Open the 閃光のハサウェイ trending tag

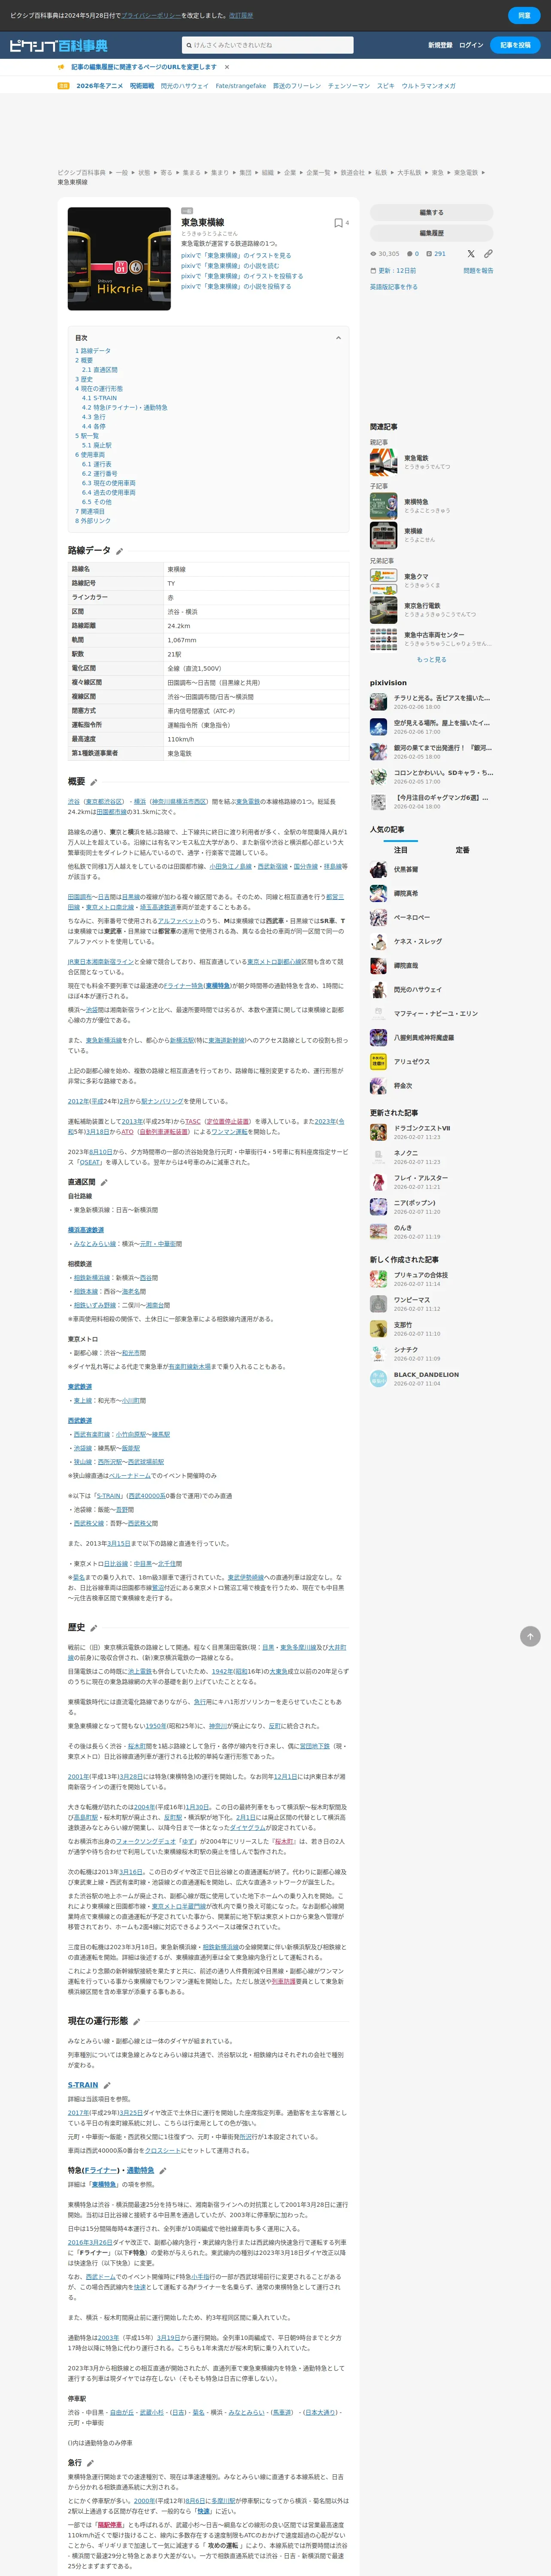(x=185, y=86)
